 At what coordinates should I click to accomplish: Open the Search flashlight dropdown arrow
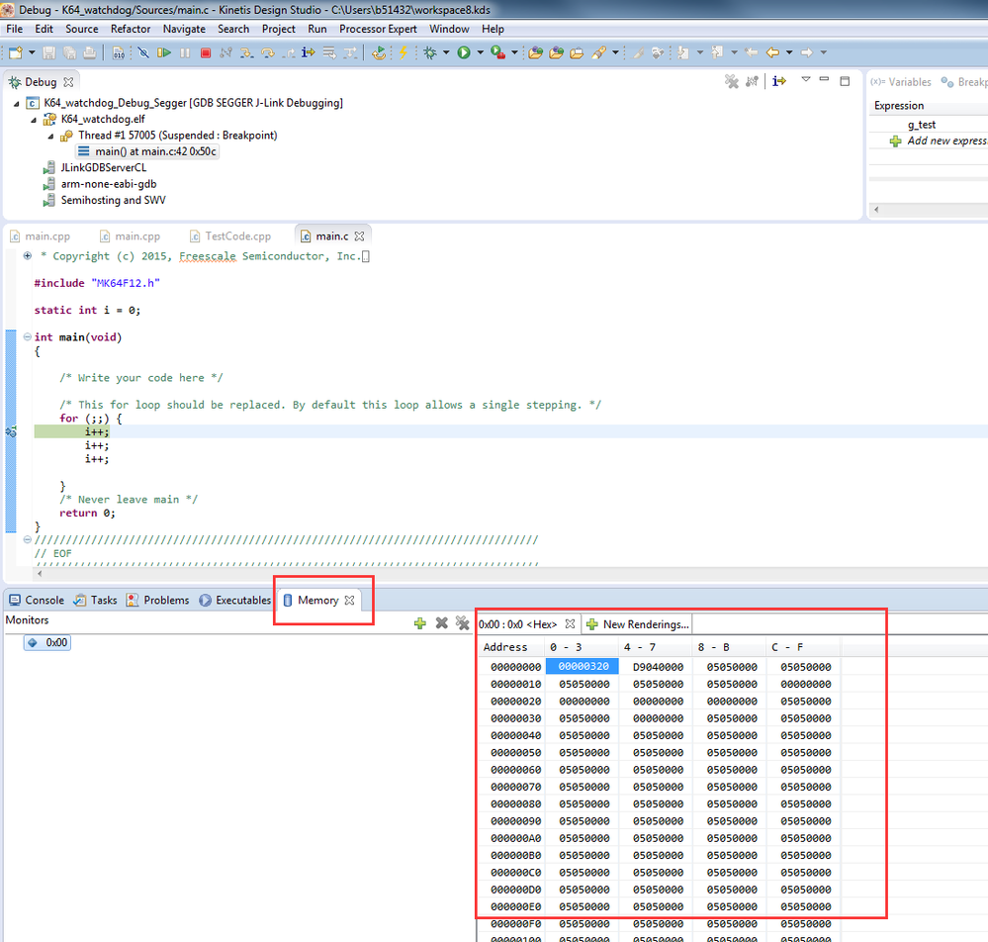point(615,53)
